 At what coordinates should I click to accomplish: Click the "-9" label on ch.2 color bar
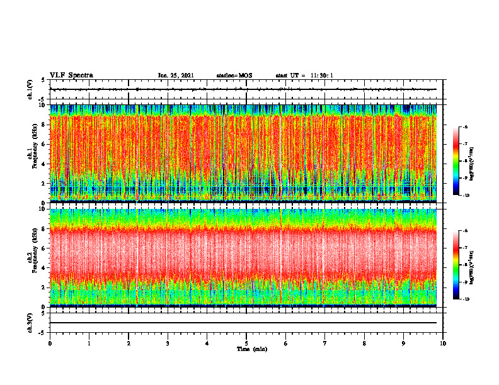point(465,282)
